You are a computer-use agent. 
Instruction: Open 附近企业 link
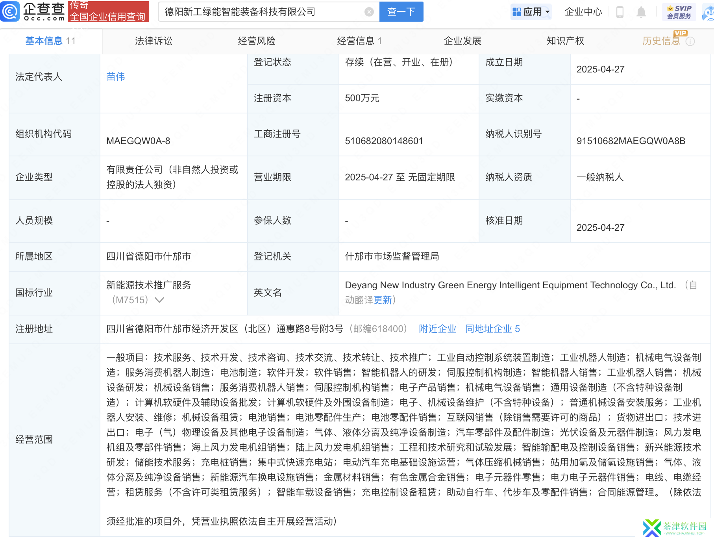[437, 329]
